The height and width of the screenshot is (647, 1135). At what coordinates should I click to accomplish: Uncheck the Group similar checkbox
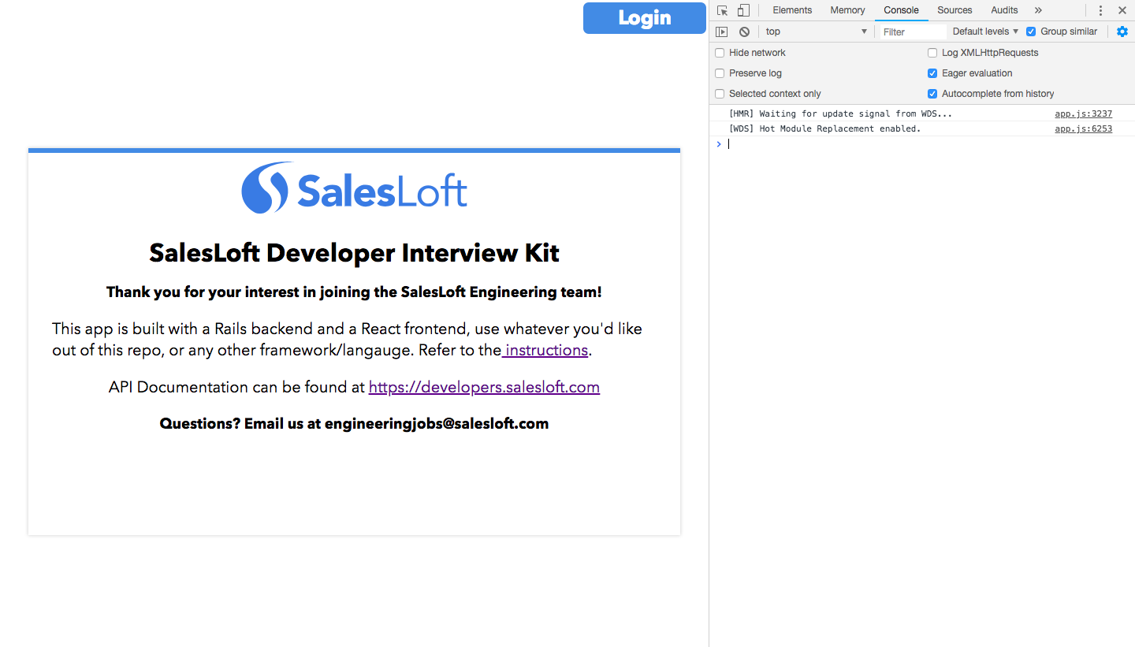pyautogui.click(x=1031, y=32)
